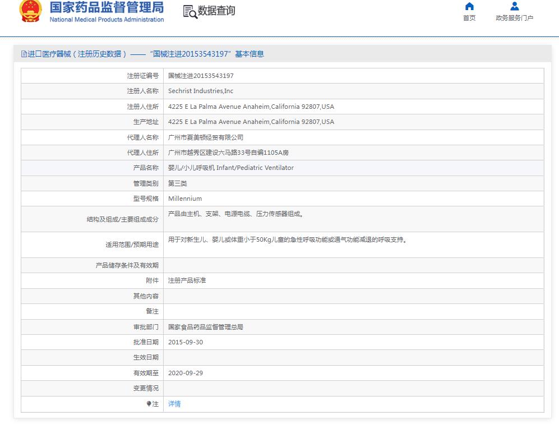
Task: Click the bullet icon beside 注
Action: (x=149, y=404)
